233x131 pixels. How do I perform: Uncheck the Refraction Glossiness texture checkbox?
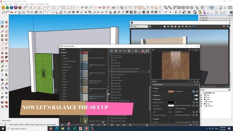pyautogui.click(x=197, y=115)
